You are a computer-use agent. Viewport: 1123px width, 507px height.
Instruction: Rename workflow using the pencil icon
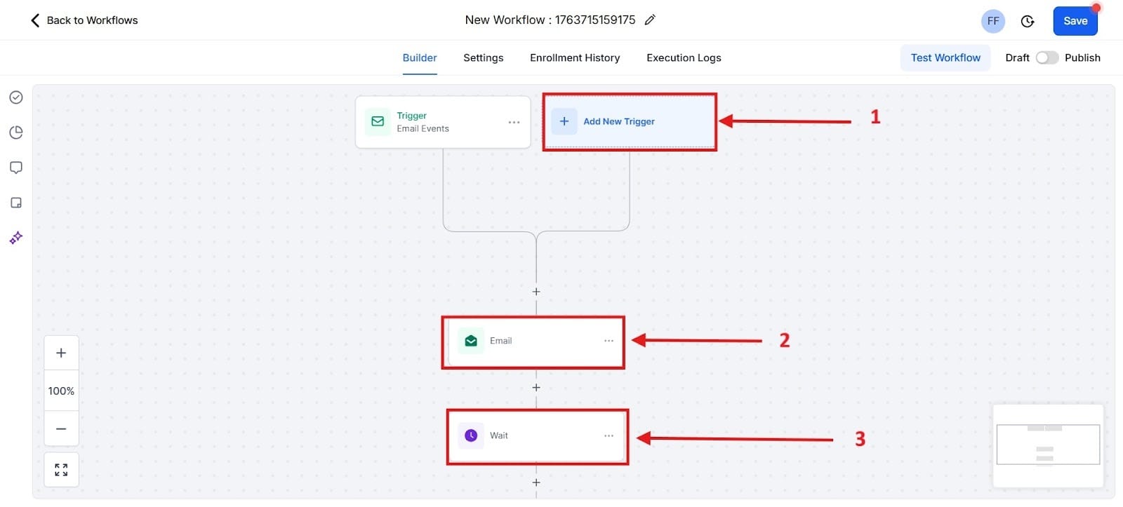(x=649, y=20)
